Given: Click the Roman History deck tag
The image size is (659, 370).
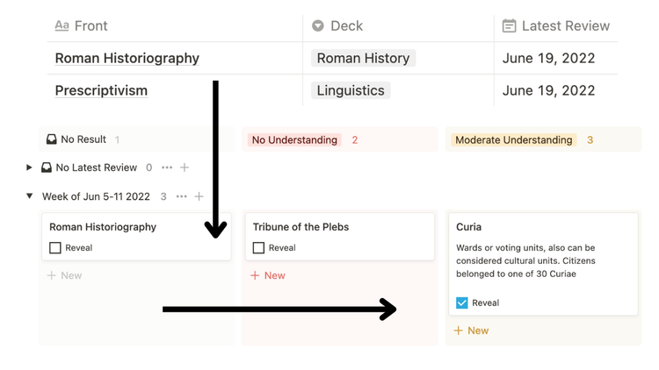Looking at the screenshot, I should click(x=363, y=59).
